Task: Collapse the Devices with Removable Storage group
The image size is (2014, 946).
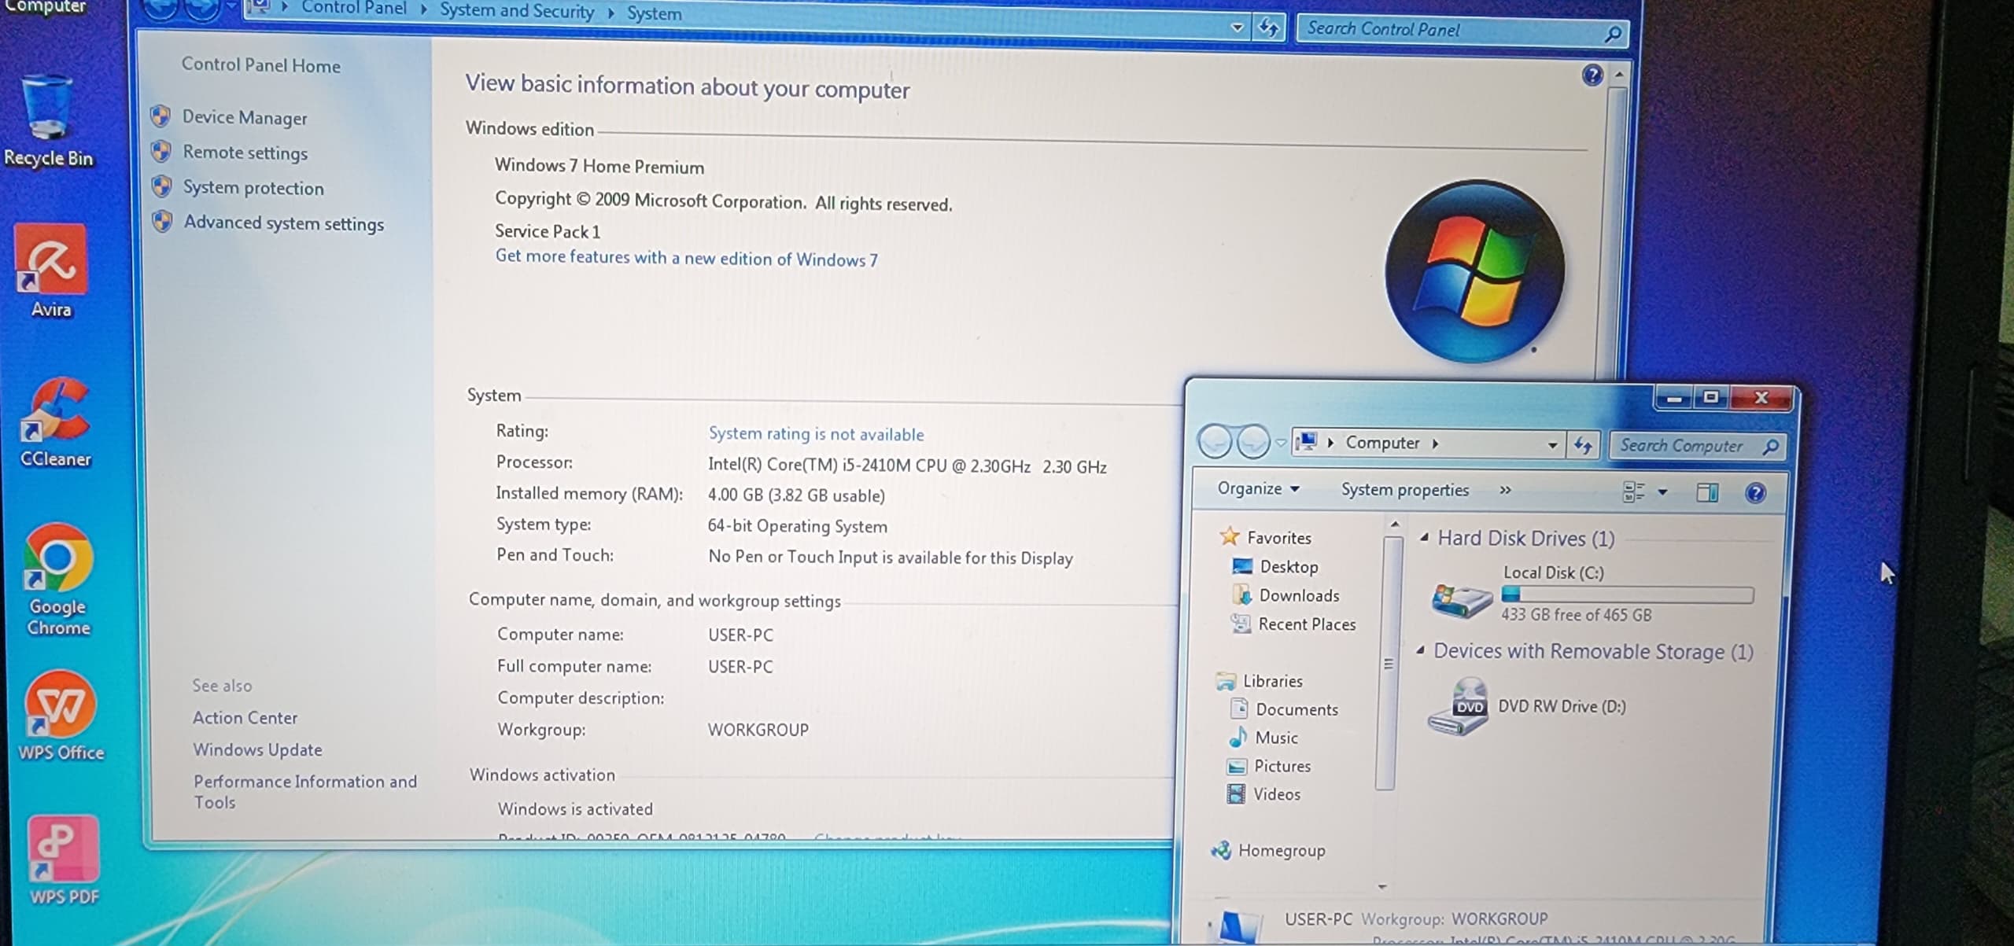Action: coord(1421,650)
